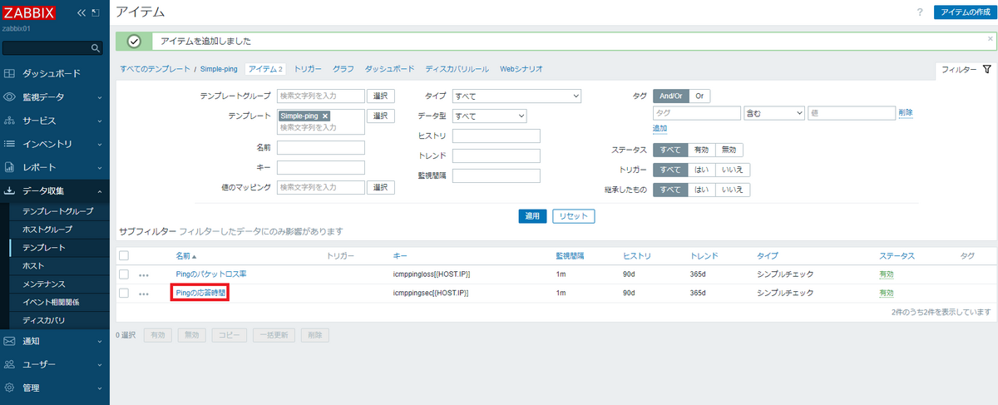Select And/Or tag mode
998x405 pixels.
(x=670, y=96)
